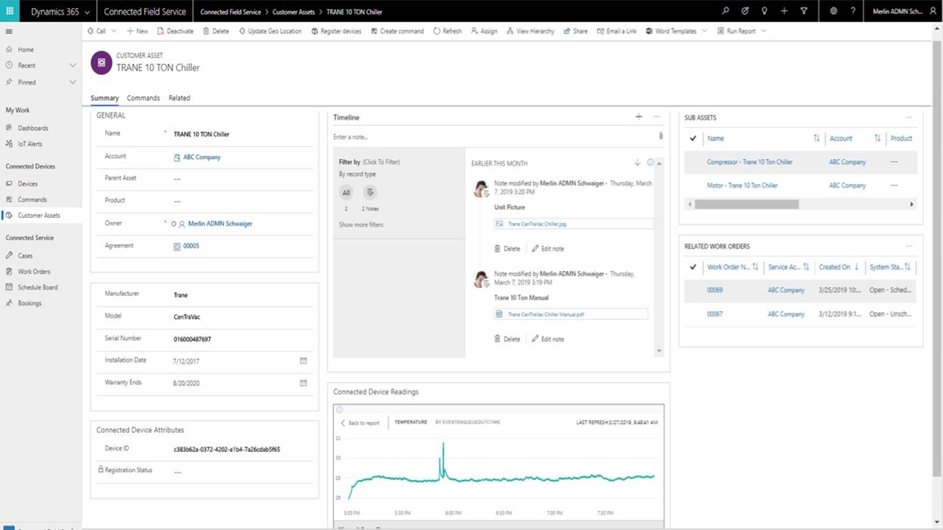Viewport: 943px width, 530px height.
Task: Click the Warranty Ends calendar icon
Action: tap(304, 383)
